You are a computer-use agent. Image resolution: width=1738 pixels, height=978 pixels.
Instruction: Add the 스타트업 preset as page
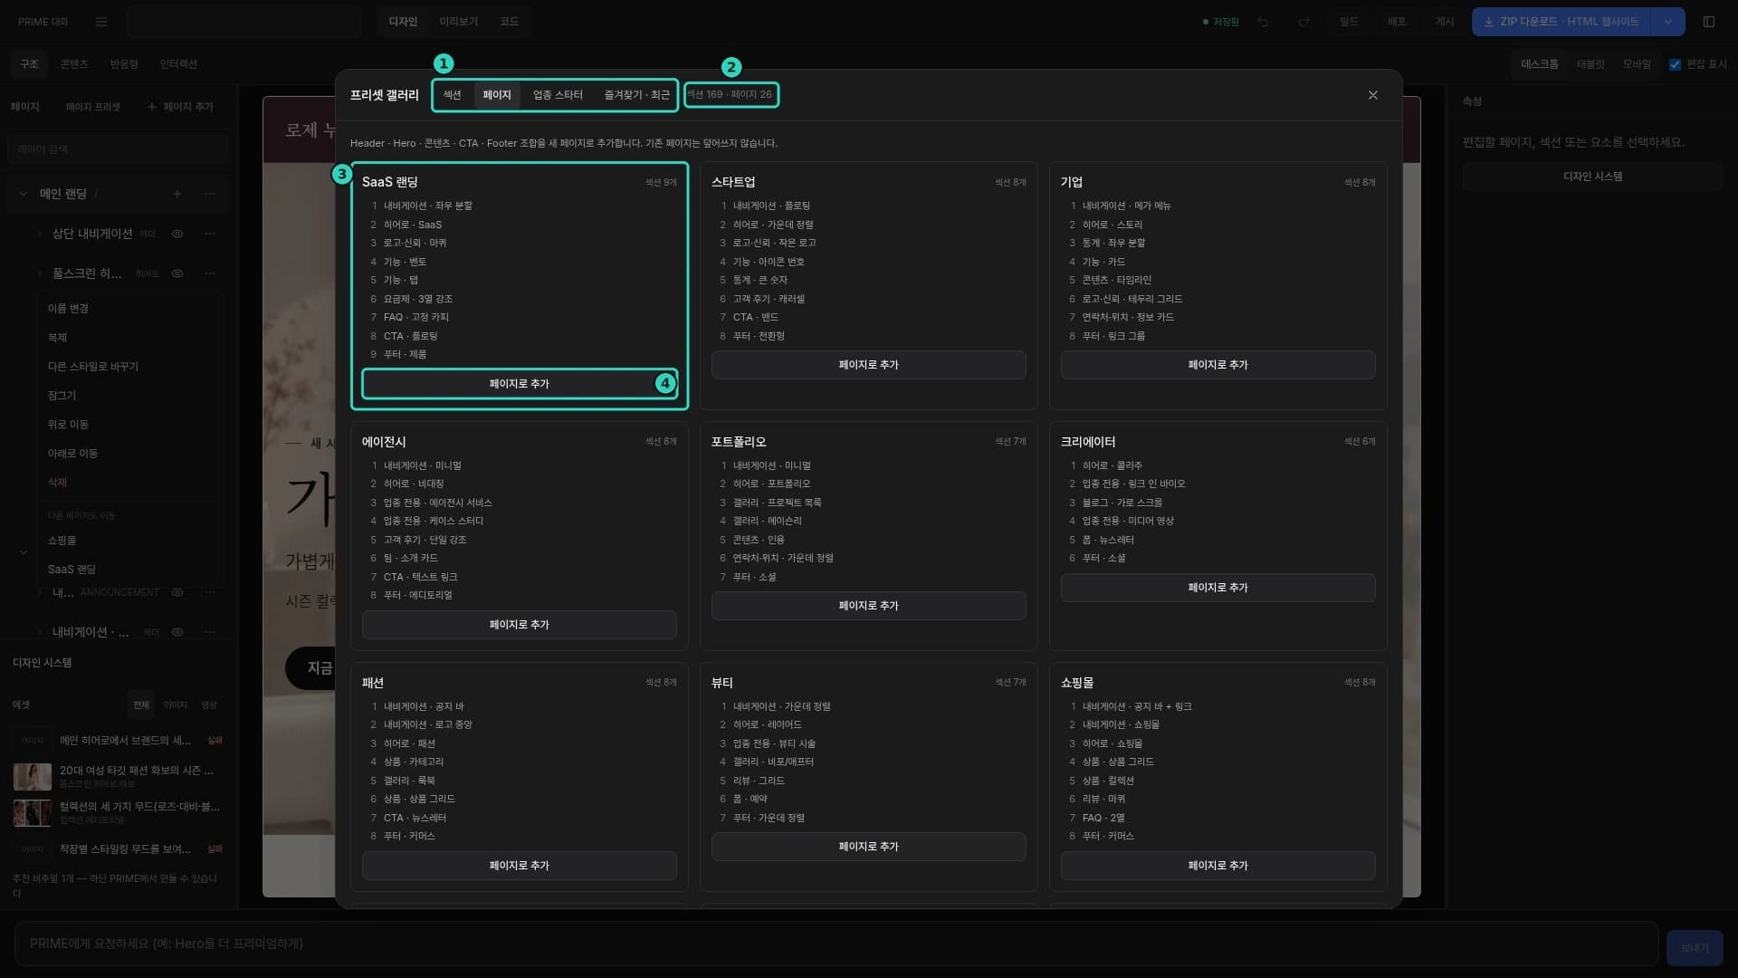(x=868, y=365)
